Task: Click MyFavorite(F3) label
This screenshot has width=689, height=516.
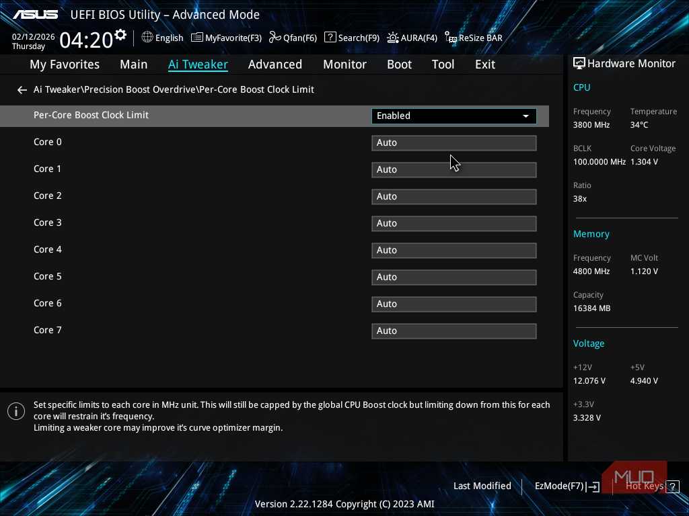Action: 233,38
